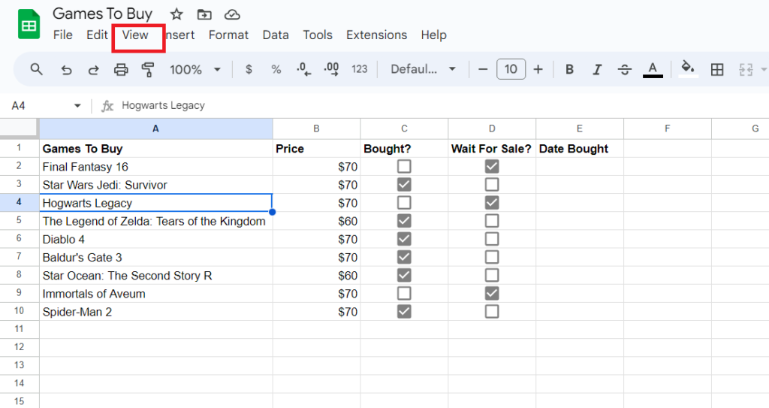Open the Edit menu
Screen dimensions: 769x408
pyautogui.click(x=97, y=35)
